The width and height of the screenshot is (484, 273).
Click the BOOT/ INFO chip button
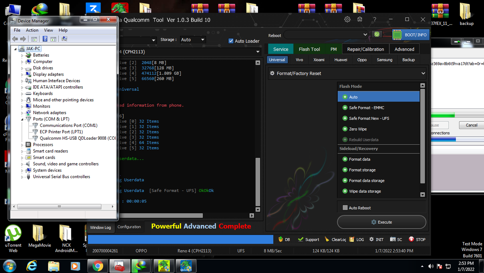click(x=410, y=35)
